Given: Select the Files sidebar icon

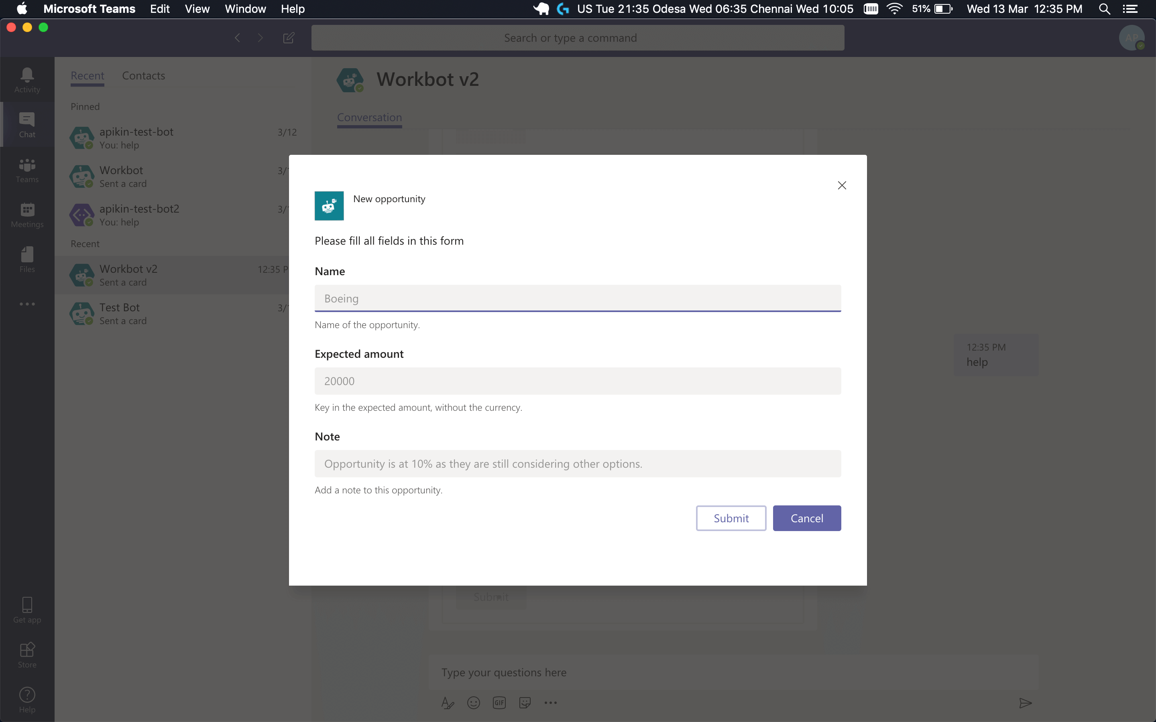Looking at the screenshot, I should pyautogui.click(x=27, y=259).
